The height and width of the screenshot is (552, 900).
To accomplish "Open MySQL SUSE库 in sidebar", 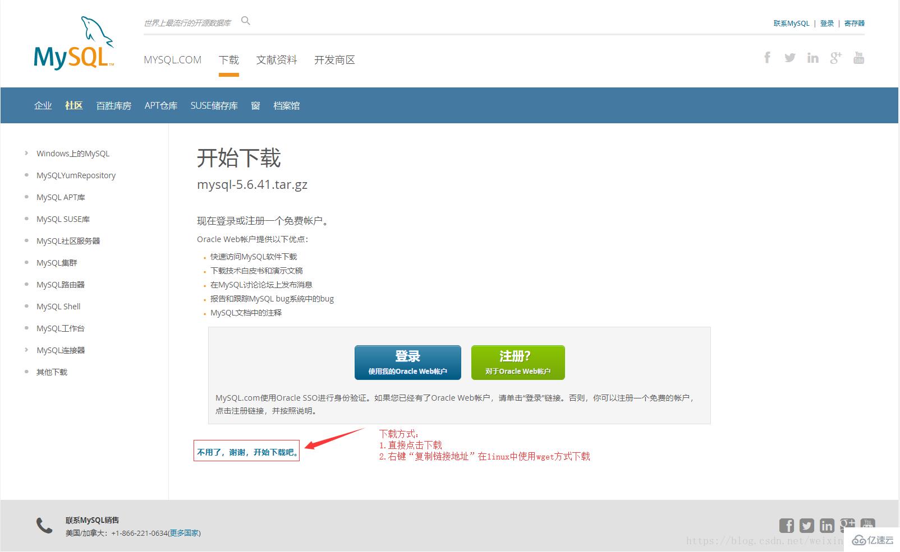I will click(x=63, y=219).
